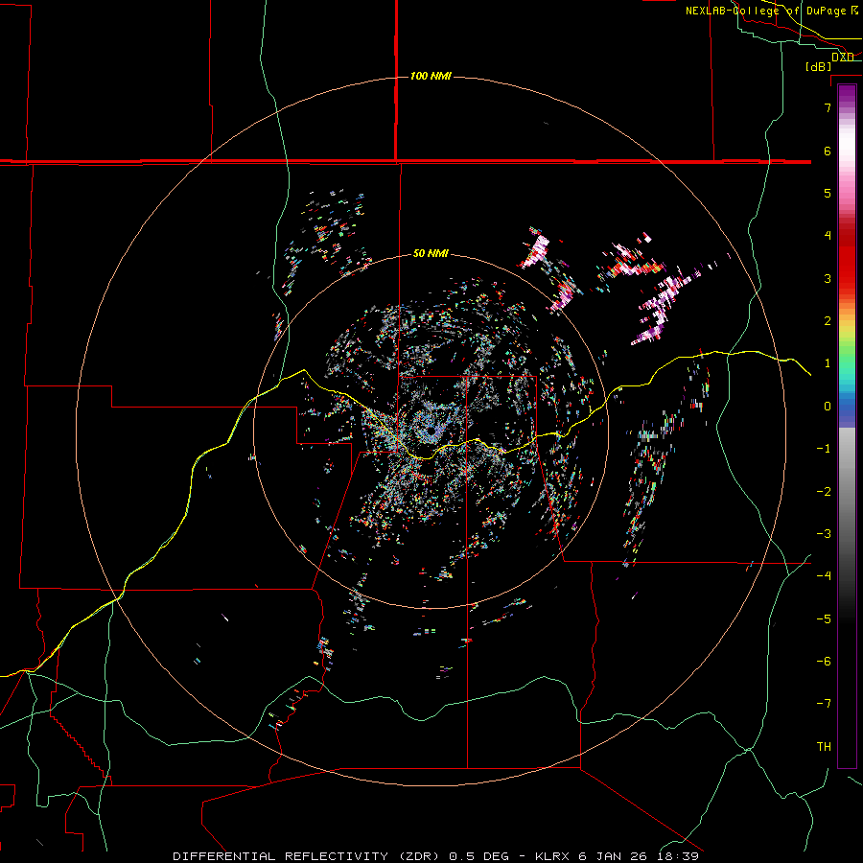Click the 1 label on the ZDR scale

point(828,363)
